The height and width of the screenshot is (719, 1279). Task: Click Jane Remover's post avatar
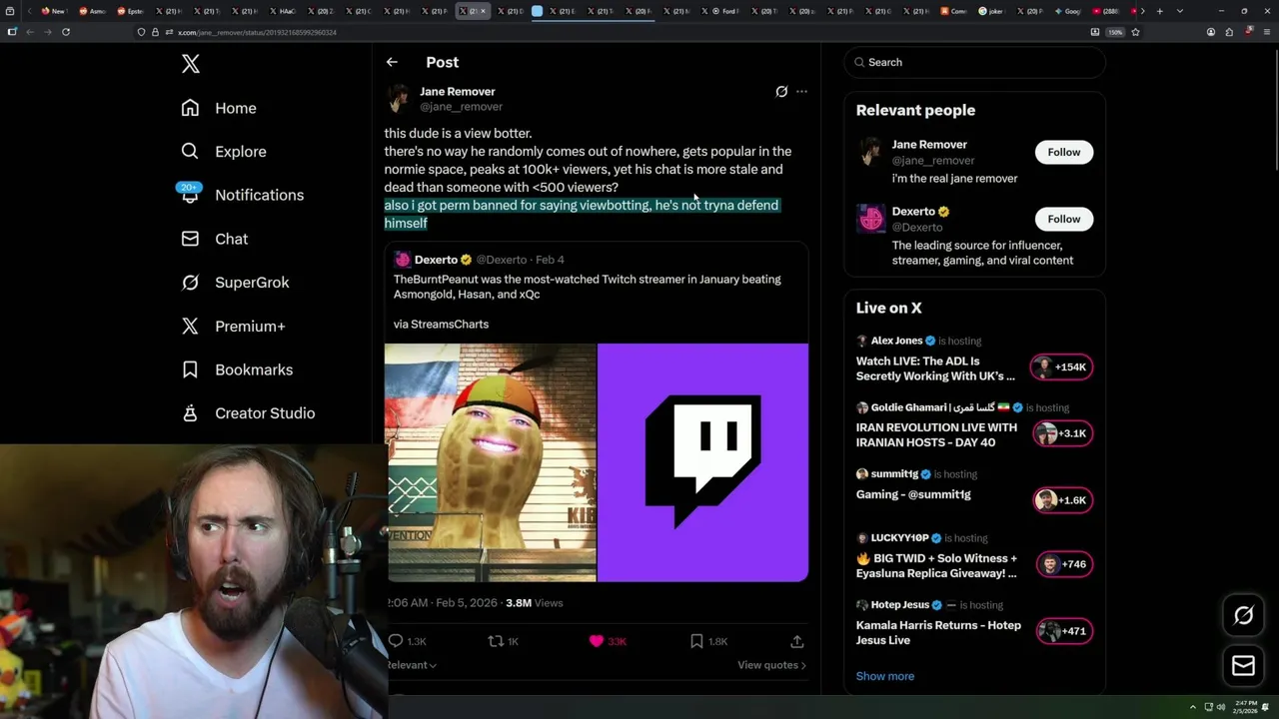(x=398, y=98)
